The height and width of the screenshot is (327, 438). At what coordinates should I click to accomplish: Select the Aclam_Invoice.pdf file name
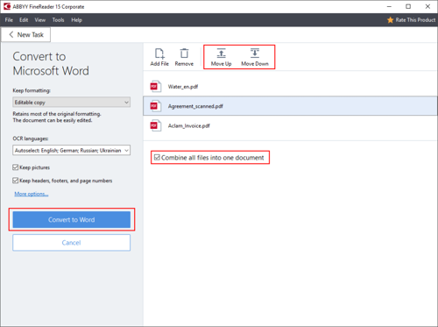188,125
